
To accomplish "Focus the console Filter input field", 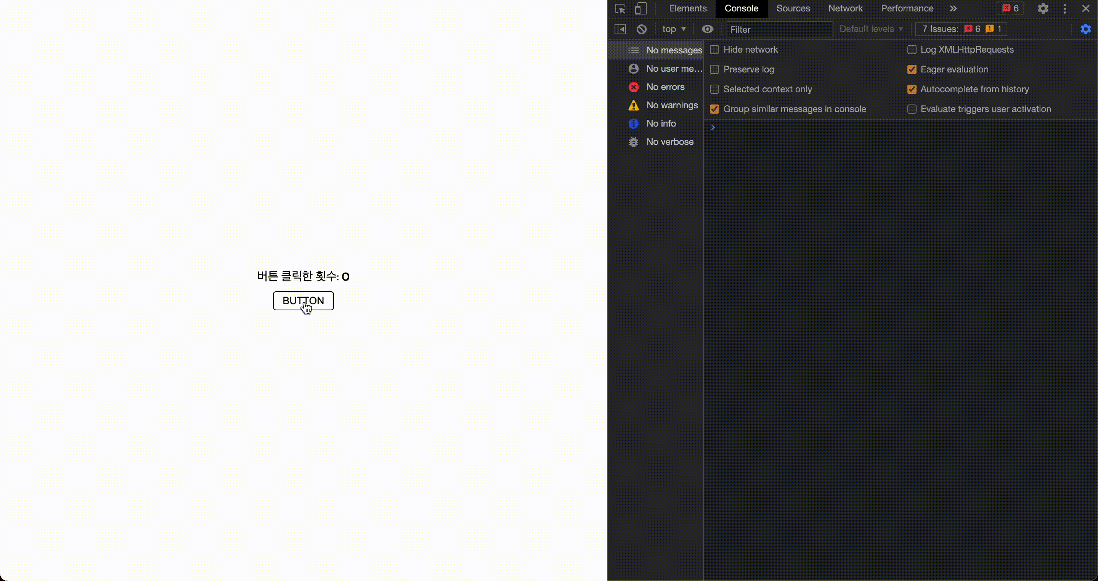I will tap(780, 29).
